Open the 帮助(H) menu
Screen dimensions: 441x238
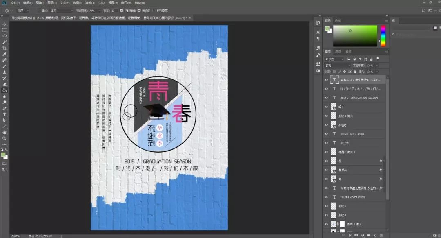(x=140, y=3)
